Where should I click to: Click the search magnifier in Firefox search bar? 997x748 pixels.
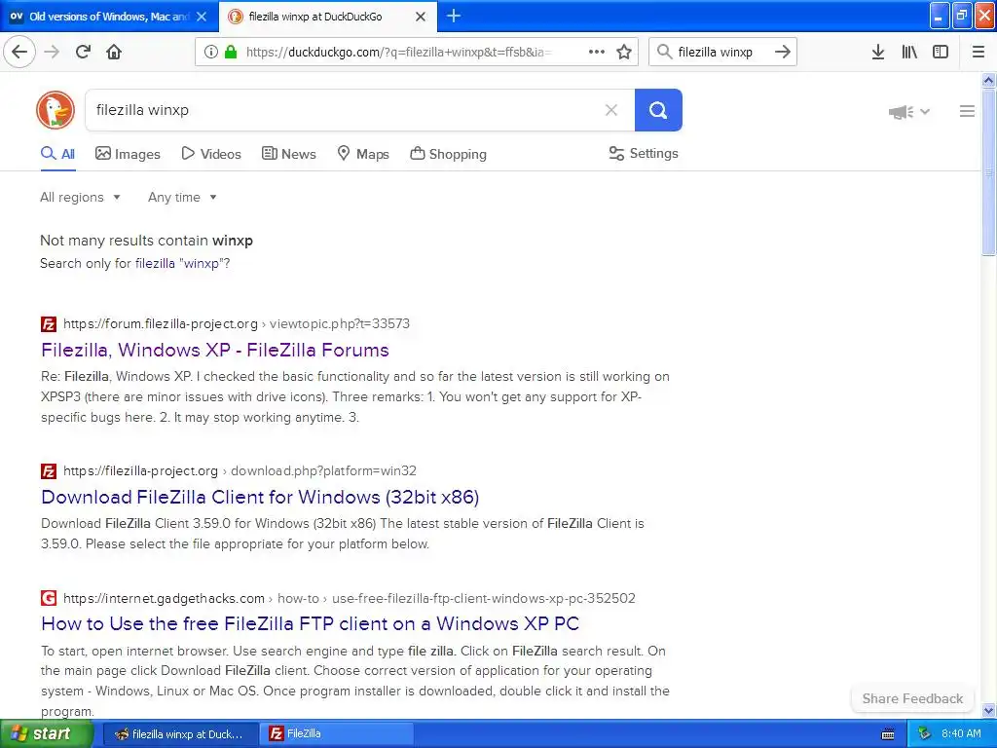tap(664, 52)
